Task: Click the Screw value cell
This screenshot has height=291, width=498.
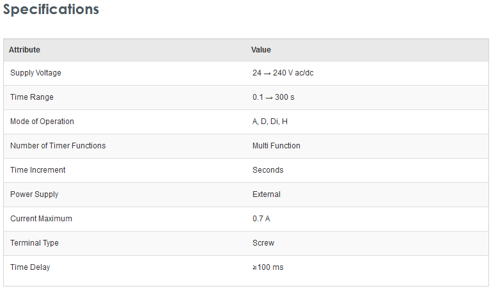Action: [263, 243]
